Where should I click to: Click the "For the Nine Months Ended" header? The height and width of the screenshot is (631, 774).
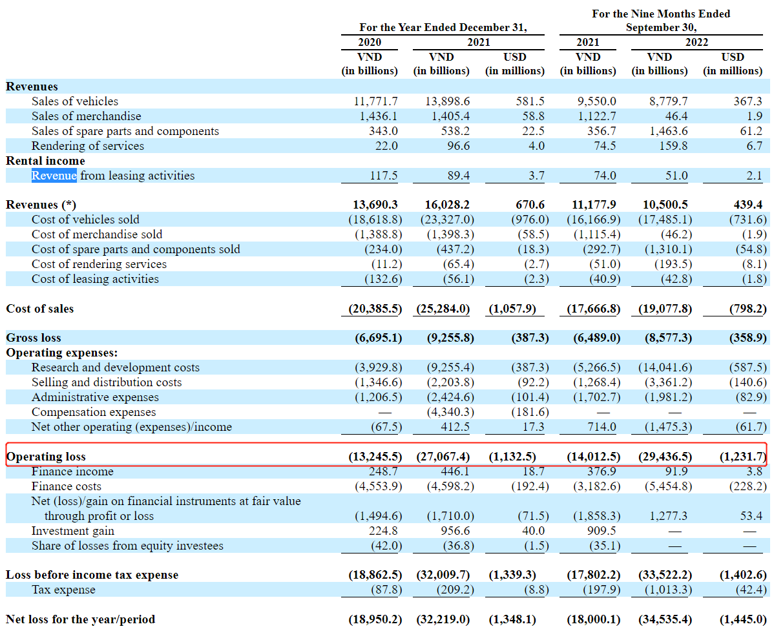661,14
